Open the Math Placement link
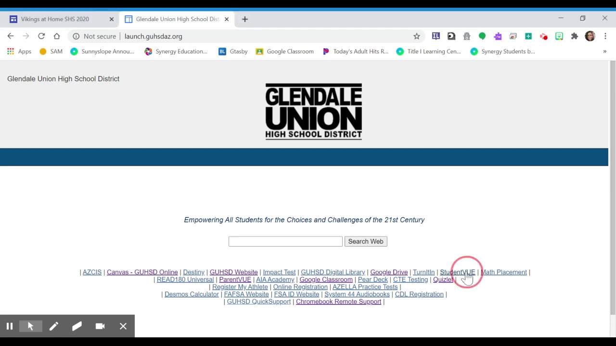 [503, 272]
